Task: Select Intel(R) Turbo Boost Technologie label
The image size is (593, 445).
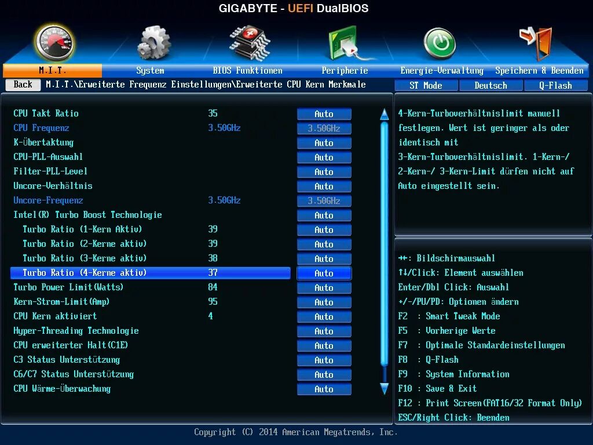Action: click(x=88, y=215)
